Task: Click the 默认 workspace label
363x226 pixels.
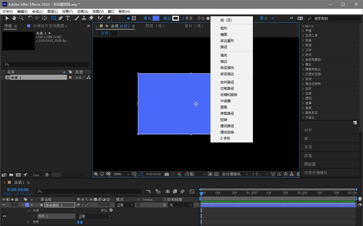Action: click(264, 18)
